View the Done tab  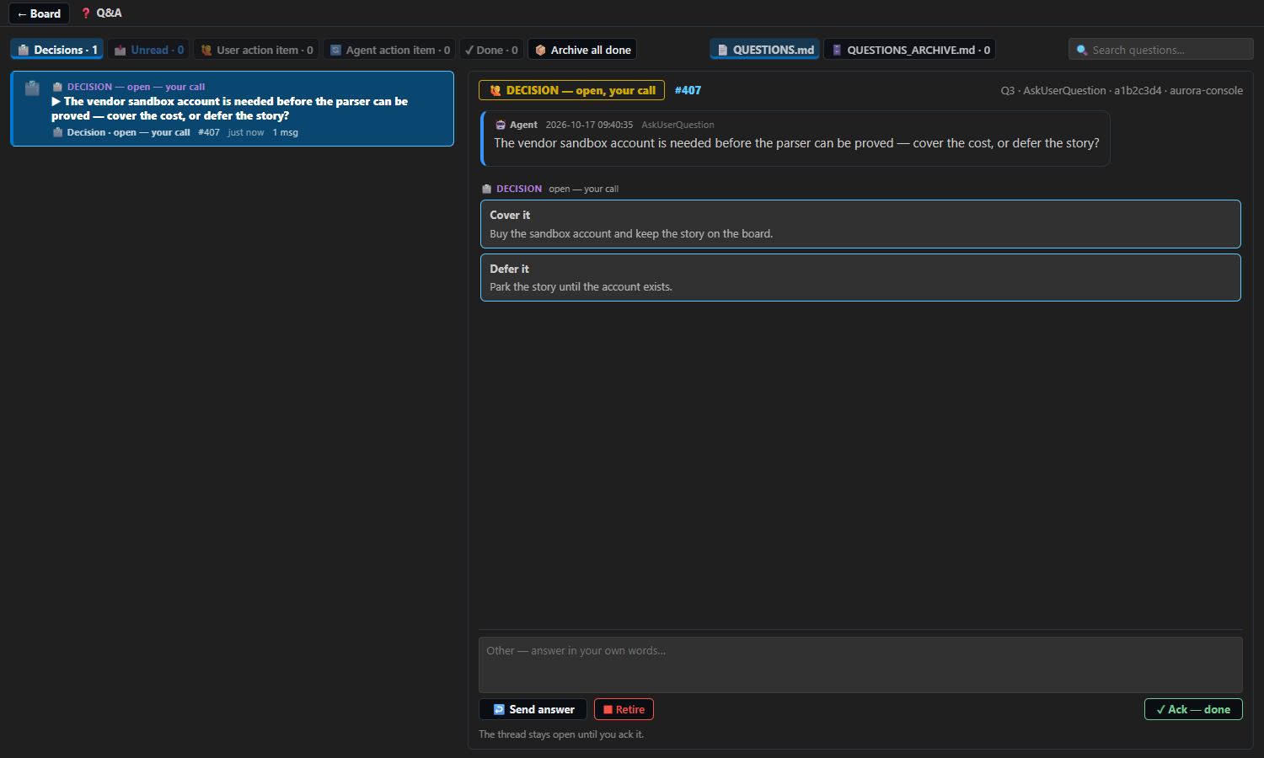tap(491, 50)
